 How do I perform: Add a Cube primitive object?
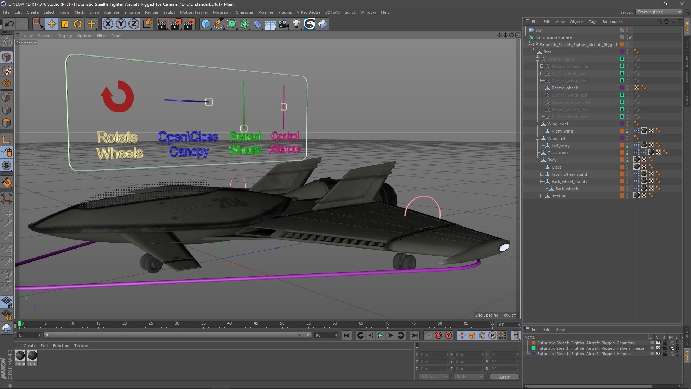[x=206, y=24]
